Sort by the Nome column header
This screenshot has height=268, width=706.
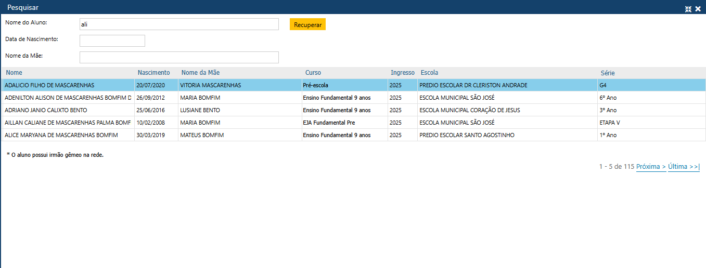14,73
